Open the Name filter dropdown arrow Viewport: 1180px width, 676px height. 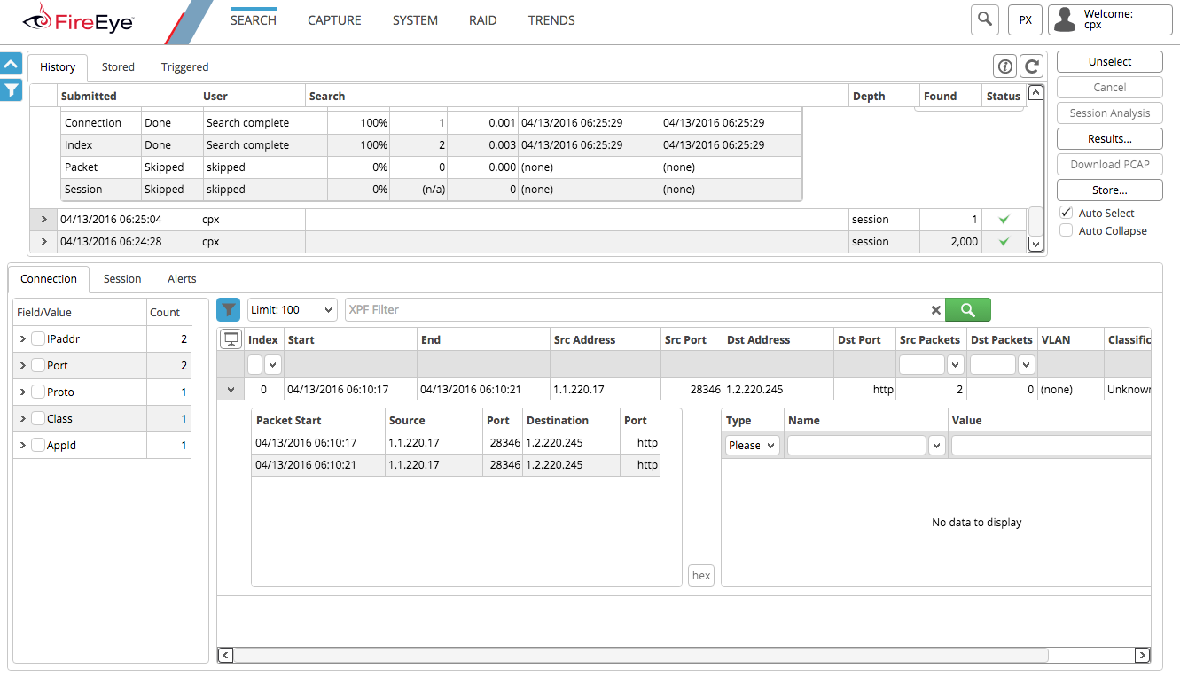(937, 446)
